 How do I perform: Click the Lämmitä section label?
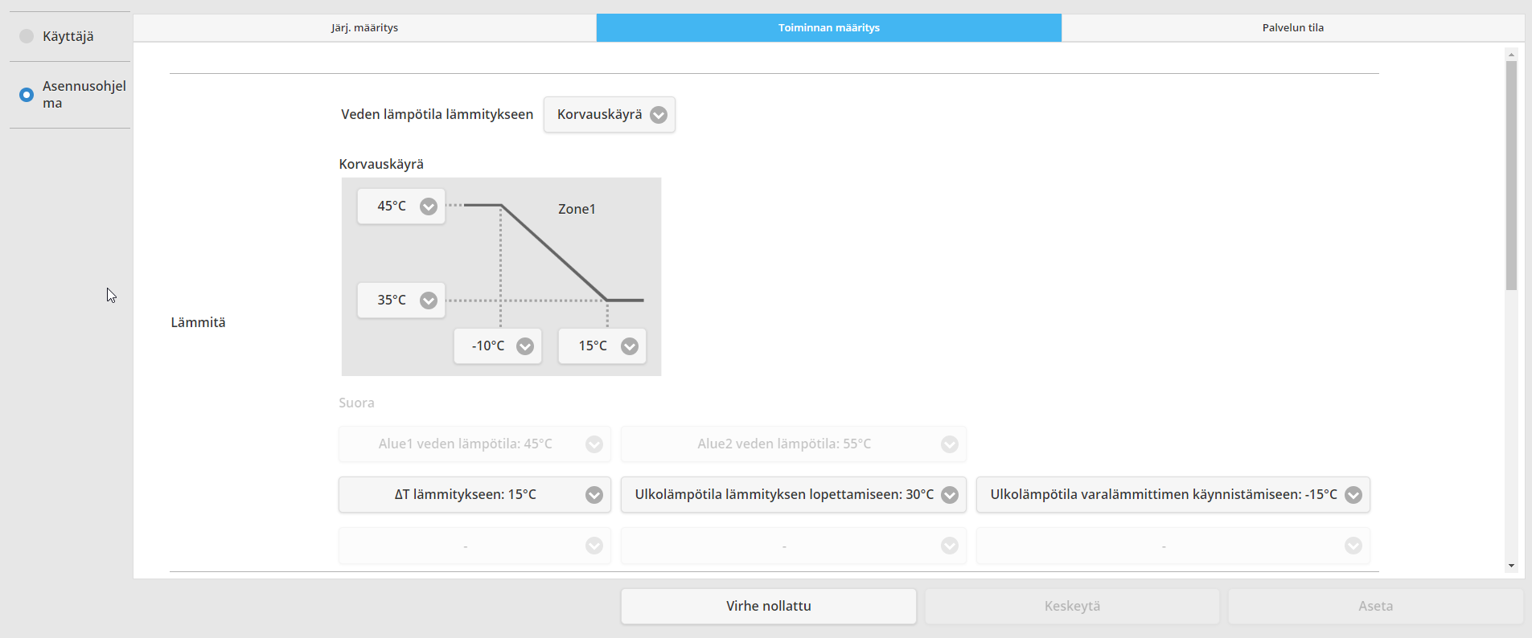(x=198, y=322)
